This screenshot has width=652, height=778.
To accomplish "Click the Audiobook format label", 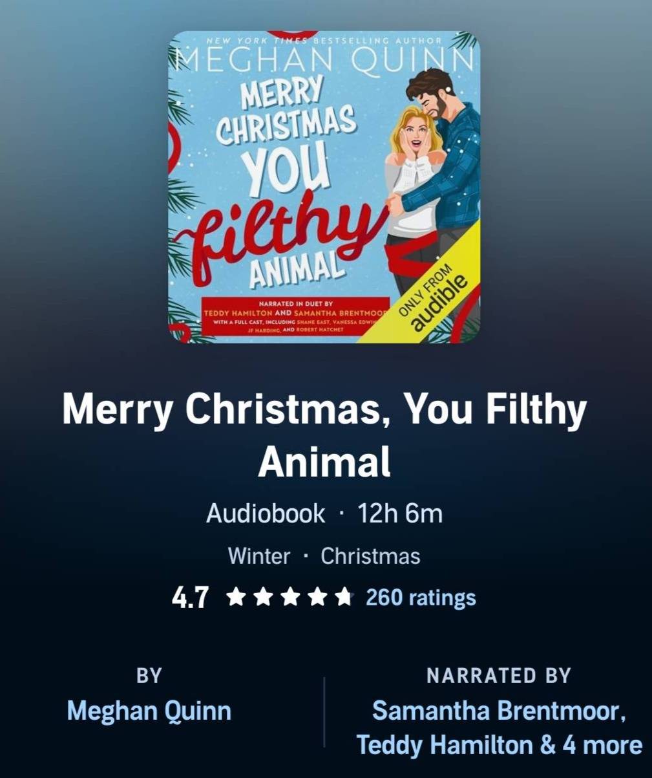I will (x=266, y=514).
